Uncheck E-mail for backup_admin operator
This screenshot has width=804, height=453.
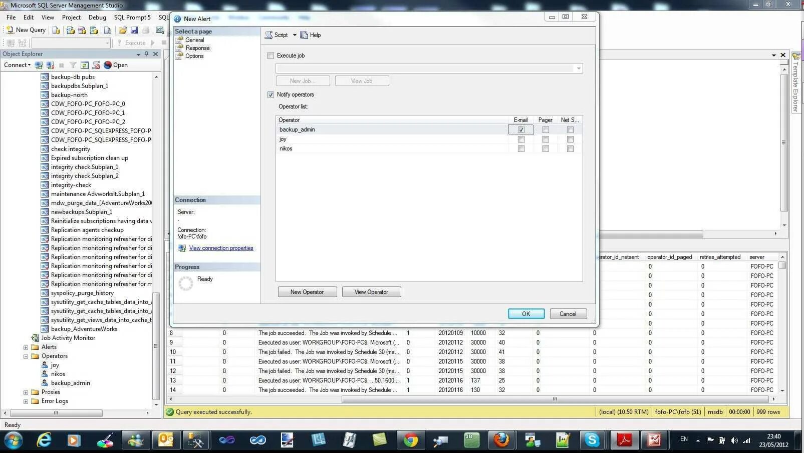click(x=521, y=129)
